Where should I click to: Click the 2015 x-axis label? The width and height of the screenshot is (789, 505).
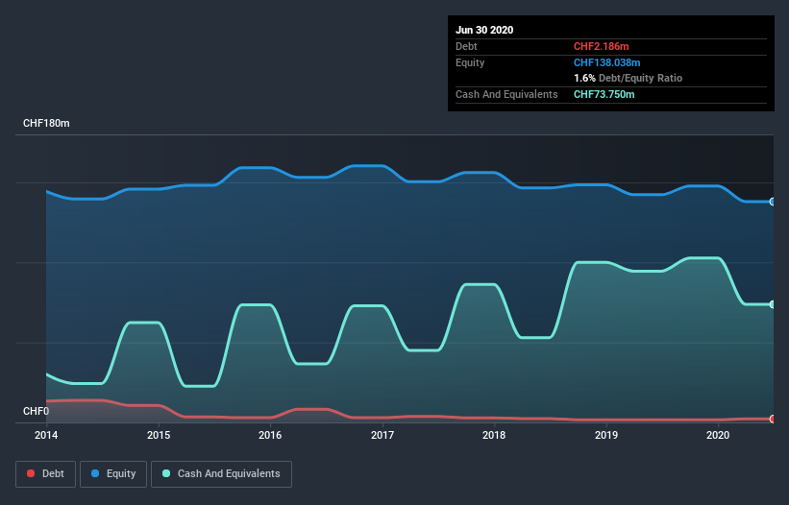pos(159,435)
